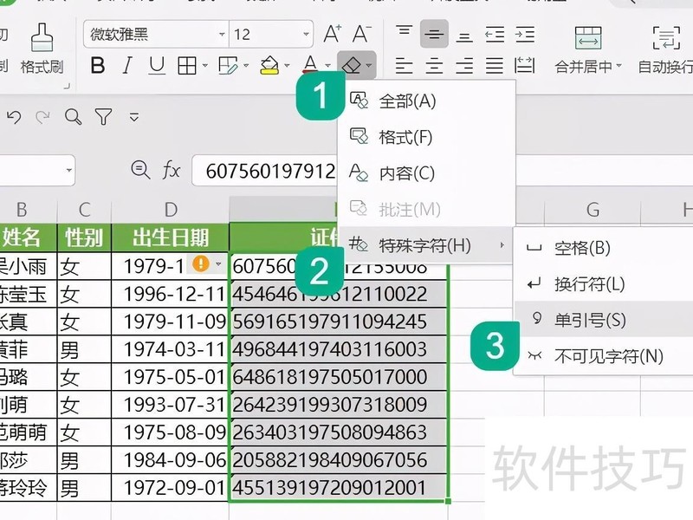Select column C header

pos(84,210)
